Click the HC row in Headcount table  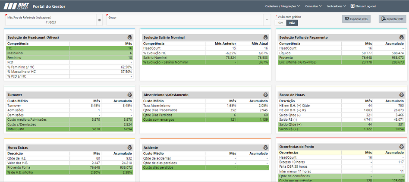tap(69, 48)
